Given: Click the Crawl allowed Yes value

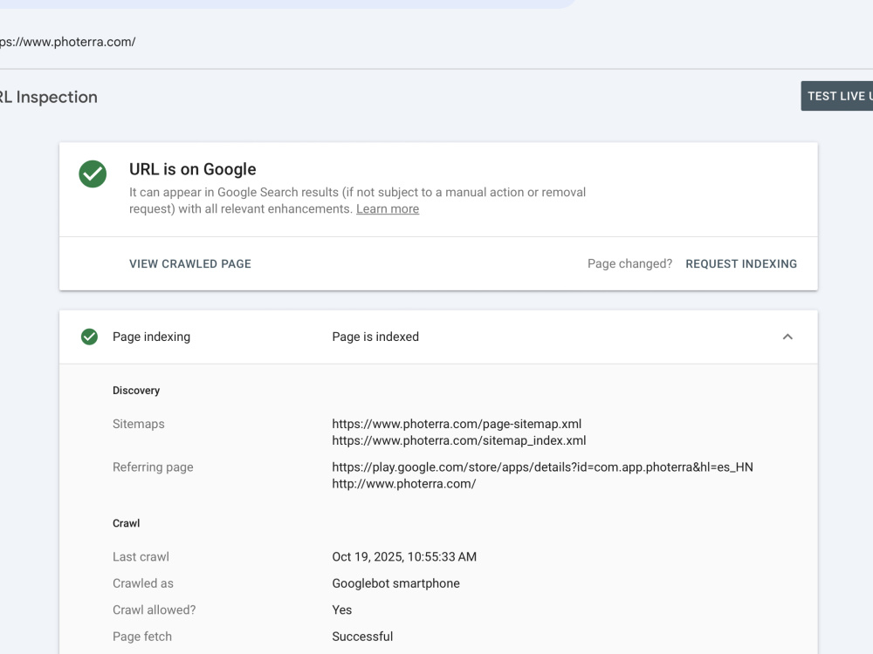Looking at the screenshot, I should coord(342,610).
